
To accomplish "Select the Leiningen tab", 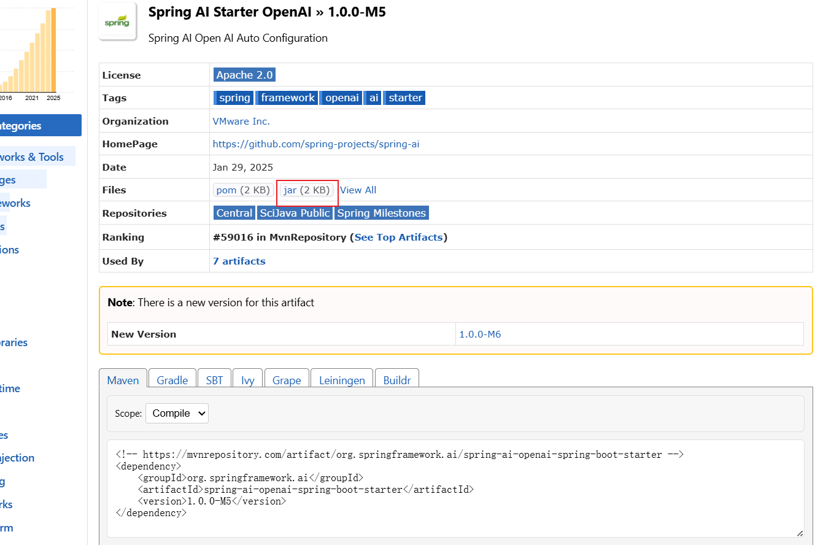I will (342, 380).
